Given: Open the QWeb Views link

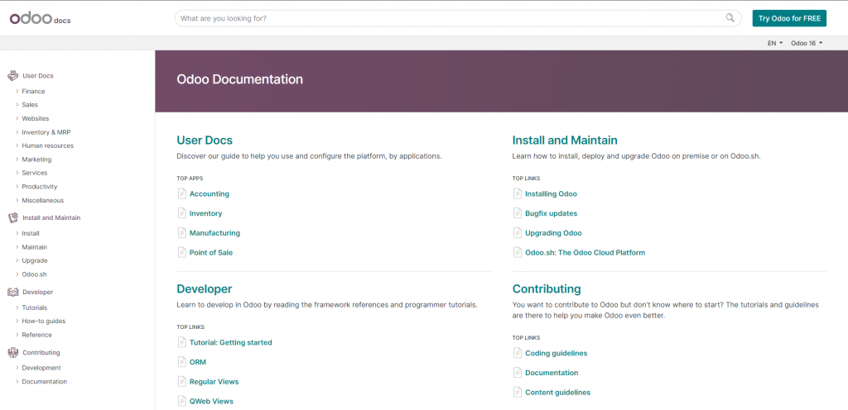Looking at the screenshot, I should click(211, 402).
